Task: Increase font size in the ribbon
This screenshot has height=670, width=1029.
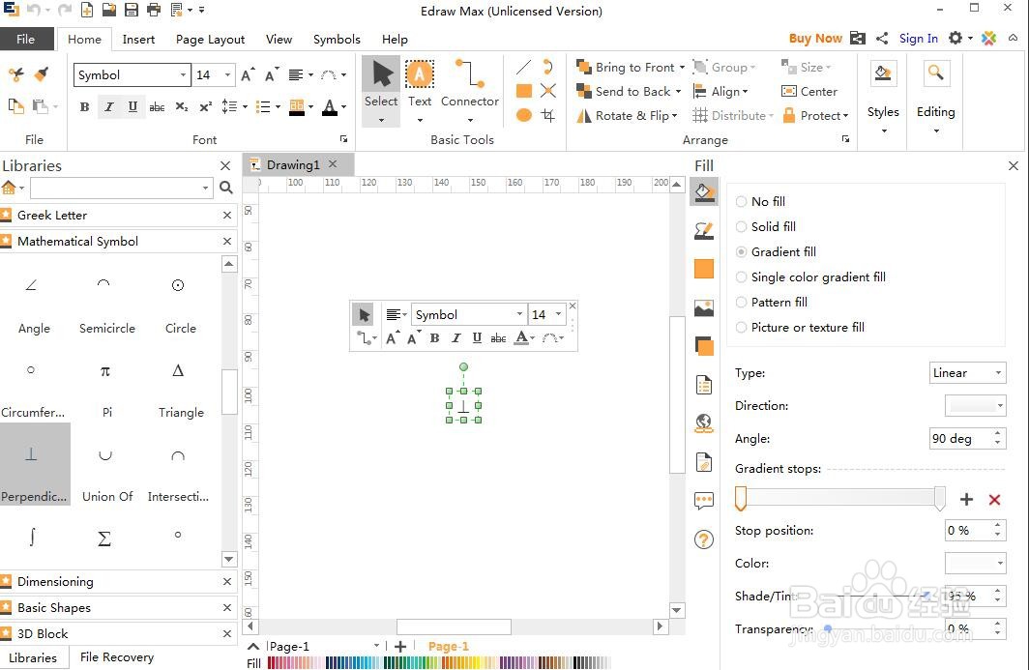Action: [248, 74]
